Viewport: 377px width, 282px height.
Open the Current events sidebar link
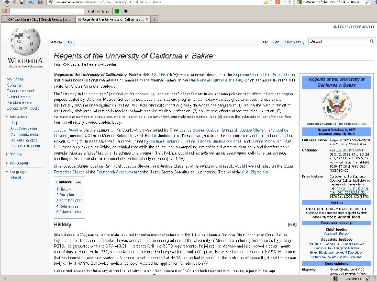coord(19,97)
